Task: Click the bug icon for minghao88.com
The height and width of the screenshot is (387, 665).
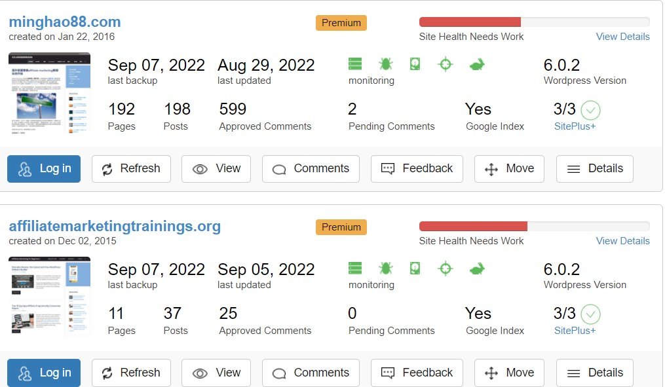Action: (x=385, y=64)
